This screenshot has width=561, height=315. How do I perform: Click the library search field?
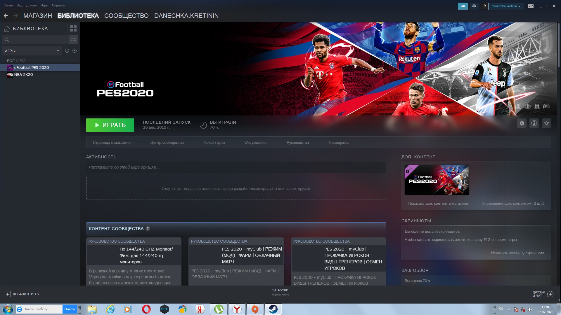click(35, 40)
